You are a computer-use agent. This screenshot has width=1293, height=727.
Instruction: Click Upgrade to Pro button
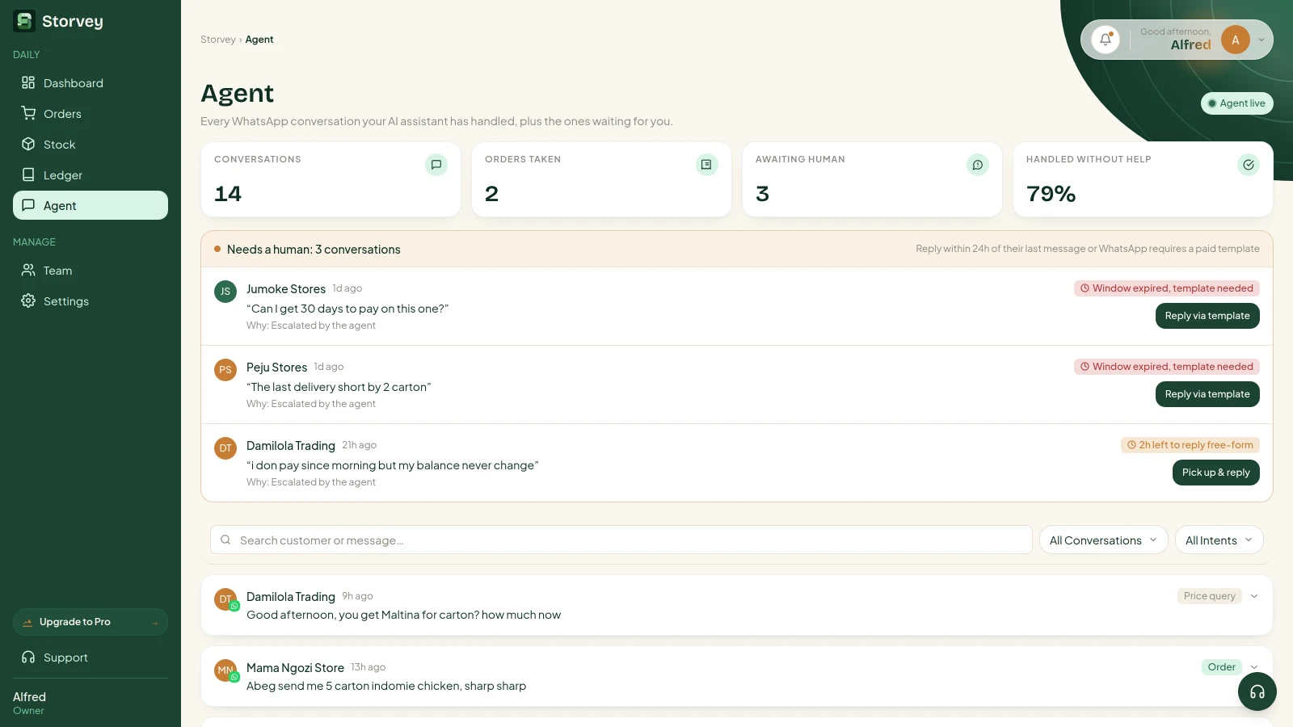tap(91, 622)
